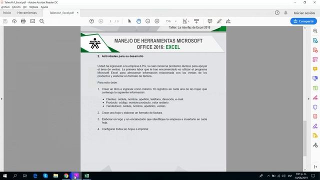320x180 pixels.
Task: Open the help question mark icon
Action: (277, 12)
